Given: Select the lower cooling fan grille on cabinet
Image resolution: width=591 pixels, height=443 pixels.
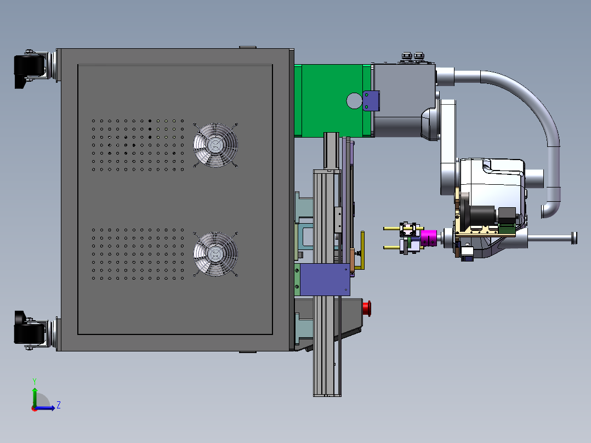Looking at the screenshot, I should click(x=215, y=254).
